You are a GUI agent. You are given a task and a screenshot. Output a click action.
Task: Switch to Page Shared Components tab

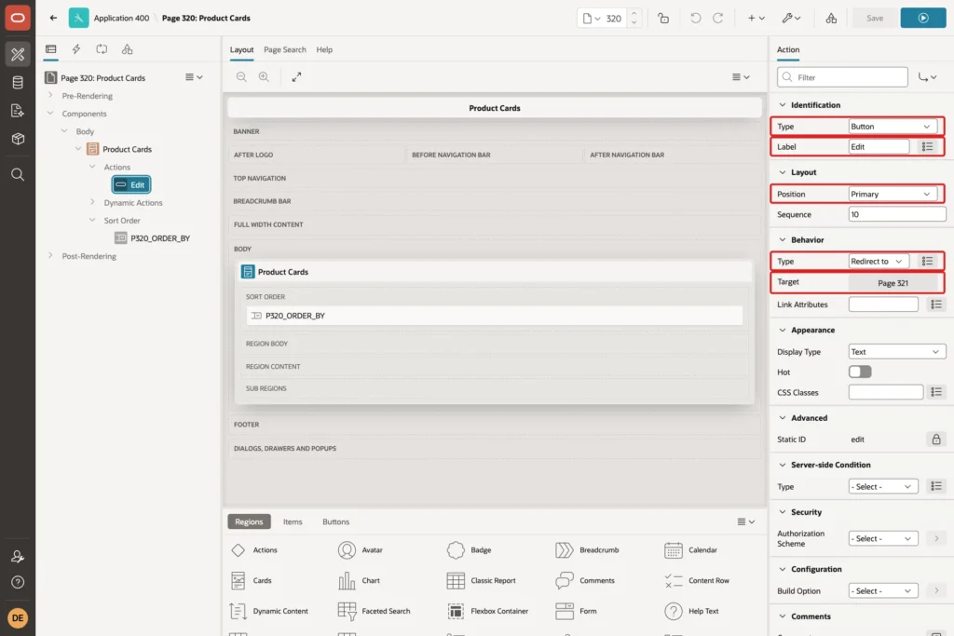tap(127, 49)
